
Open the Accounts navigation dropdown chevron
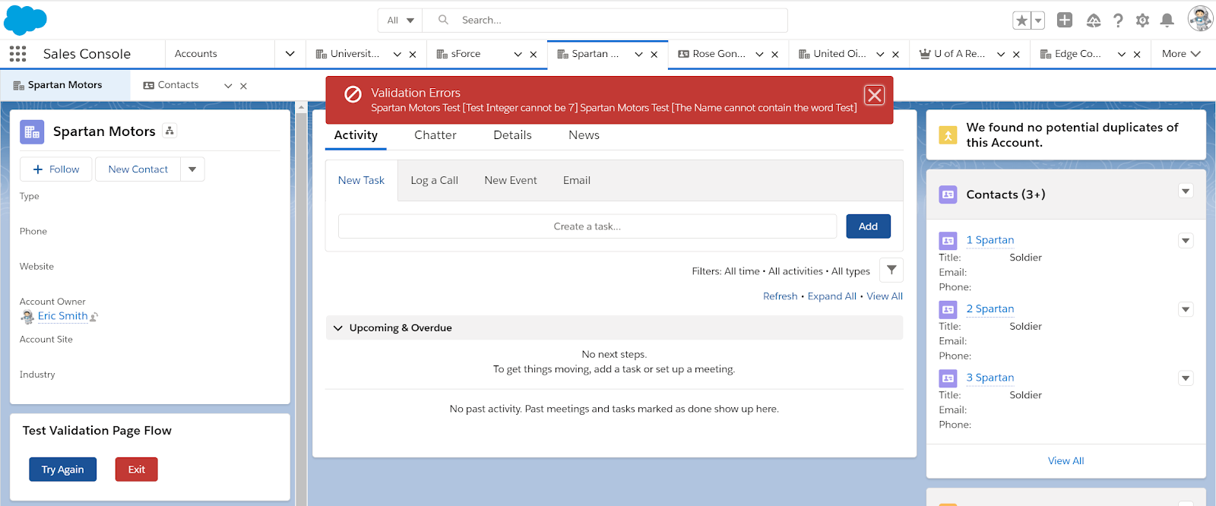click(290, 54)
